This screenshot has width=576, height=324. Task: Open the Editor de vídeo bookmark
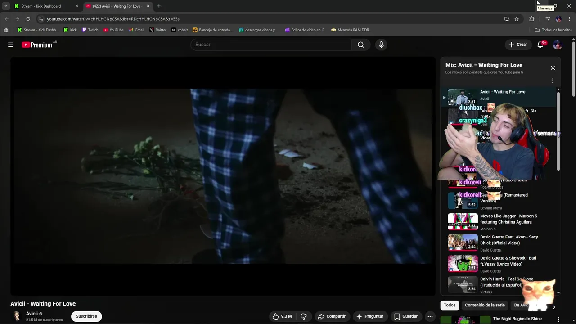click(x=306, y=30)
